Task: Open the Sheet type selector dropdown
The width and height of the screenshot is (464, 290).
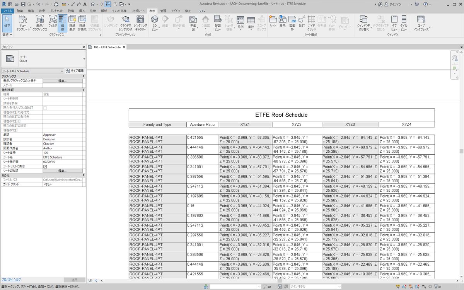Action: (84, 59)
